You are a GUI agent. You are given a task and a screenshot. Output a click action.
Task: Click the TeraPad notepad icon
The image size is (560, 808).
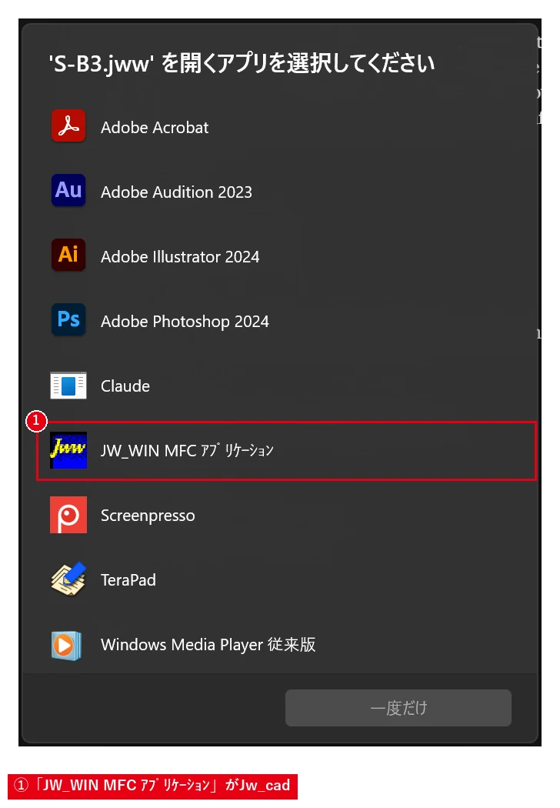point(68,579)
